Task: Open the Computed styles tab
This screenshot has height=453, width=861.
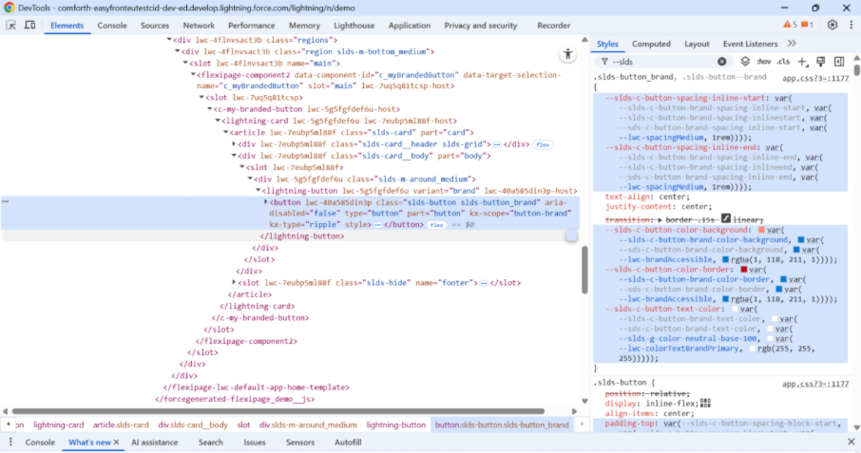Action: pos(651,44)
